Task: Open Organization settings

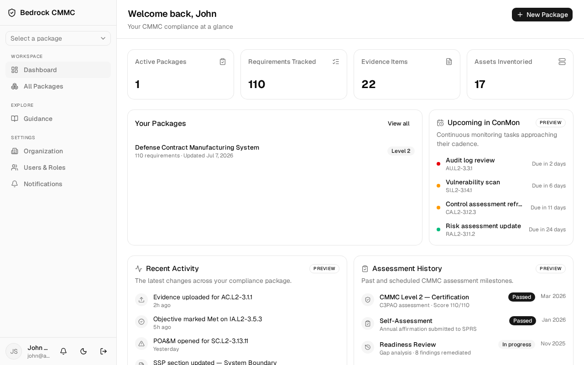Action: (x=58, y=151)
